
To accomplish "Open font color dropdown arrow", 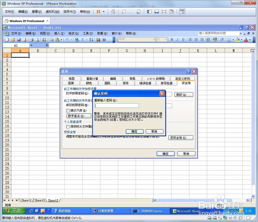I will click(x=250, y=40).
